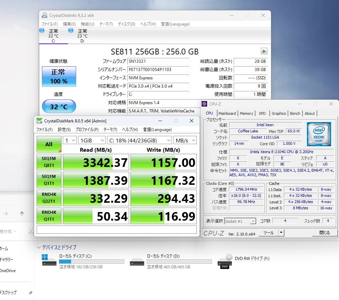Open the 1GiB test size dropdown

coord(92,140)
